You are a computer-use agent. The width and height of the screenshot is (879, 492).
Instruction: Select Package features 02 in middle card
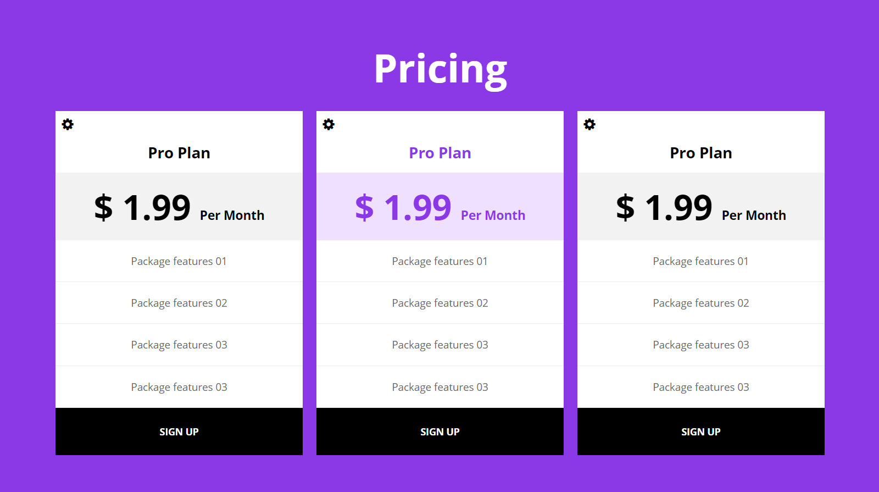coord(440,303)
